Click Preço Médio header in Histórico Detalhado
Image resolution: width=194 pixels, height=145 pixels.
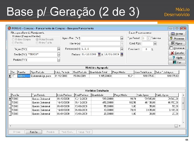[x=125, y=95]
